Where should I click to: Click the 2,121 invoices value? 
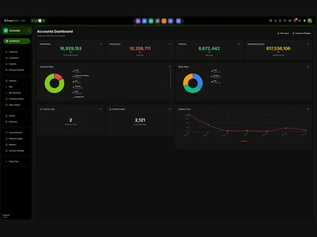[x=140, y=120]
